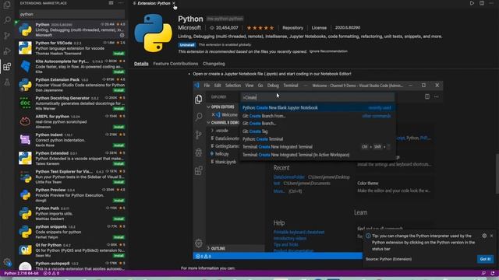Click the Jupyter Notebook demo screenshot in the README
The image size is (499, 280).
pyautogui.click(x=317, y=170)
